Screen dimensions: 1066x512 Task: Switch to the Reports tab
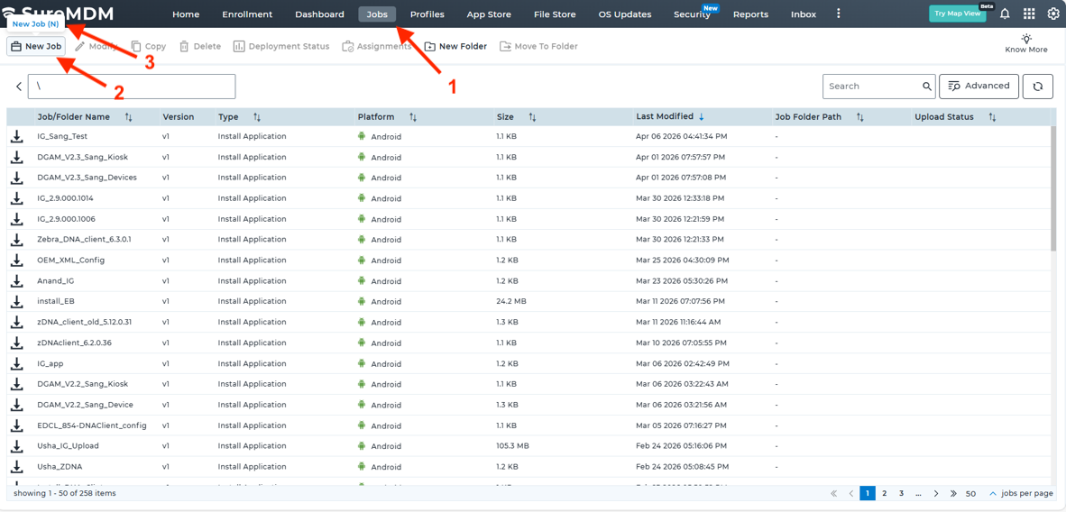click(750, 14)
